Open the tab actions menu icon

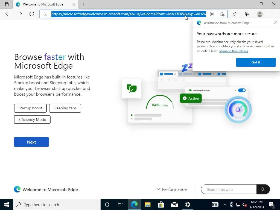point(7,4)
